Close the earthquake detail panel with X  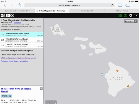tap(41, 88)
